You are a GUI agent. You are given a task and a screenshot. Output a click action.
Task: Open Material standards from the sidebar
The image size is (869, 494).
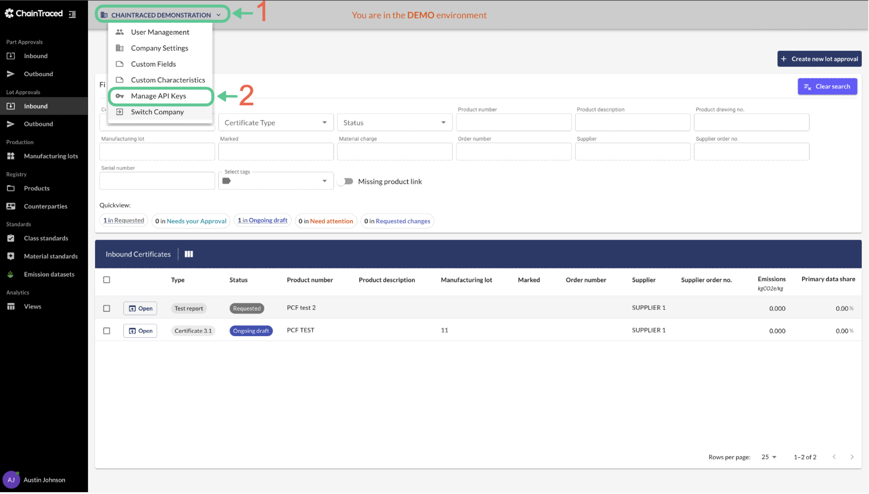coord(50,256)
